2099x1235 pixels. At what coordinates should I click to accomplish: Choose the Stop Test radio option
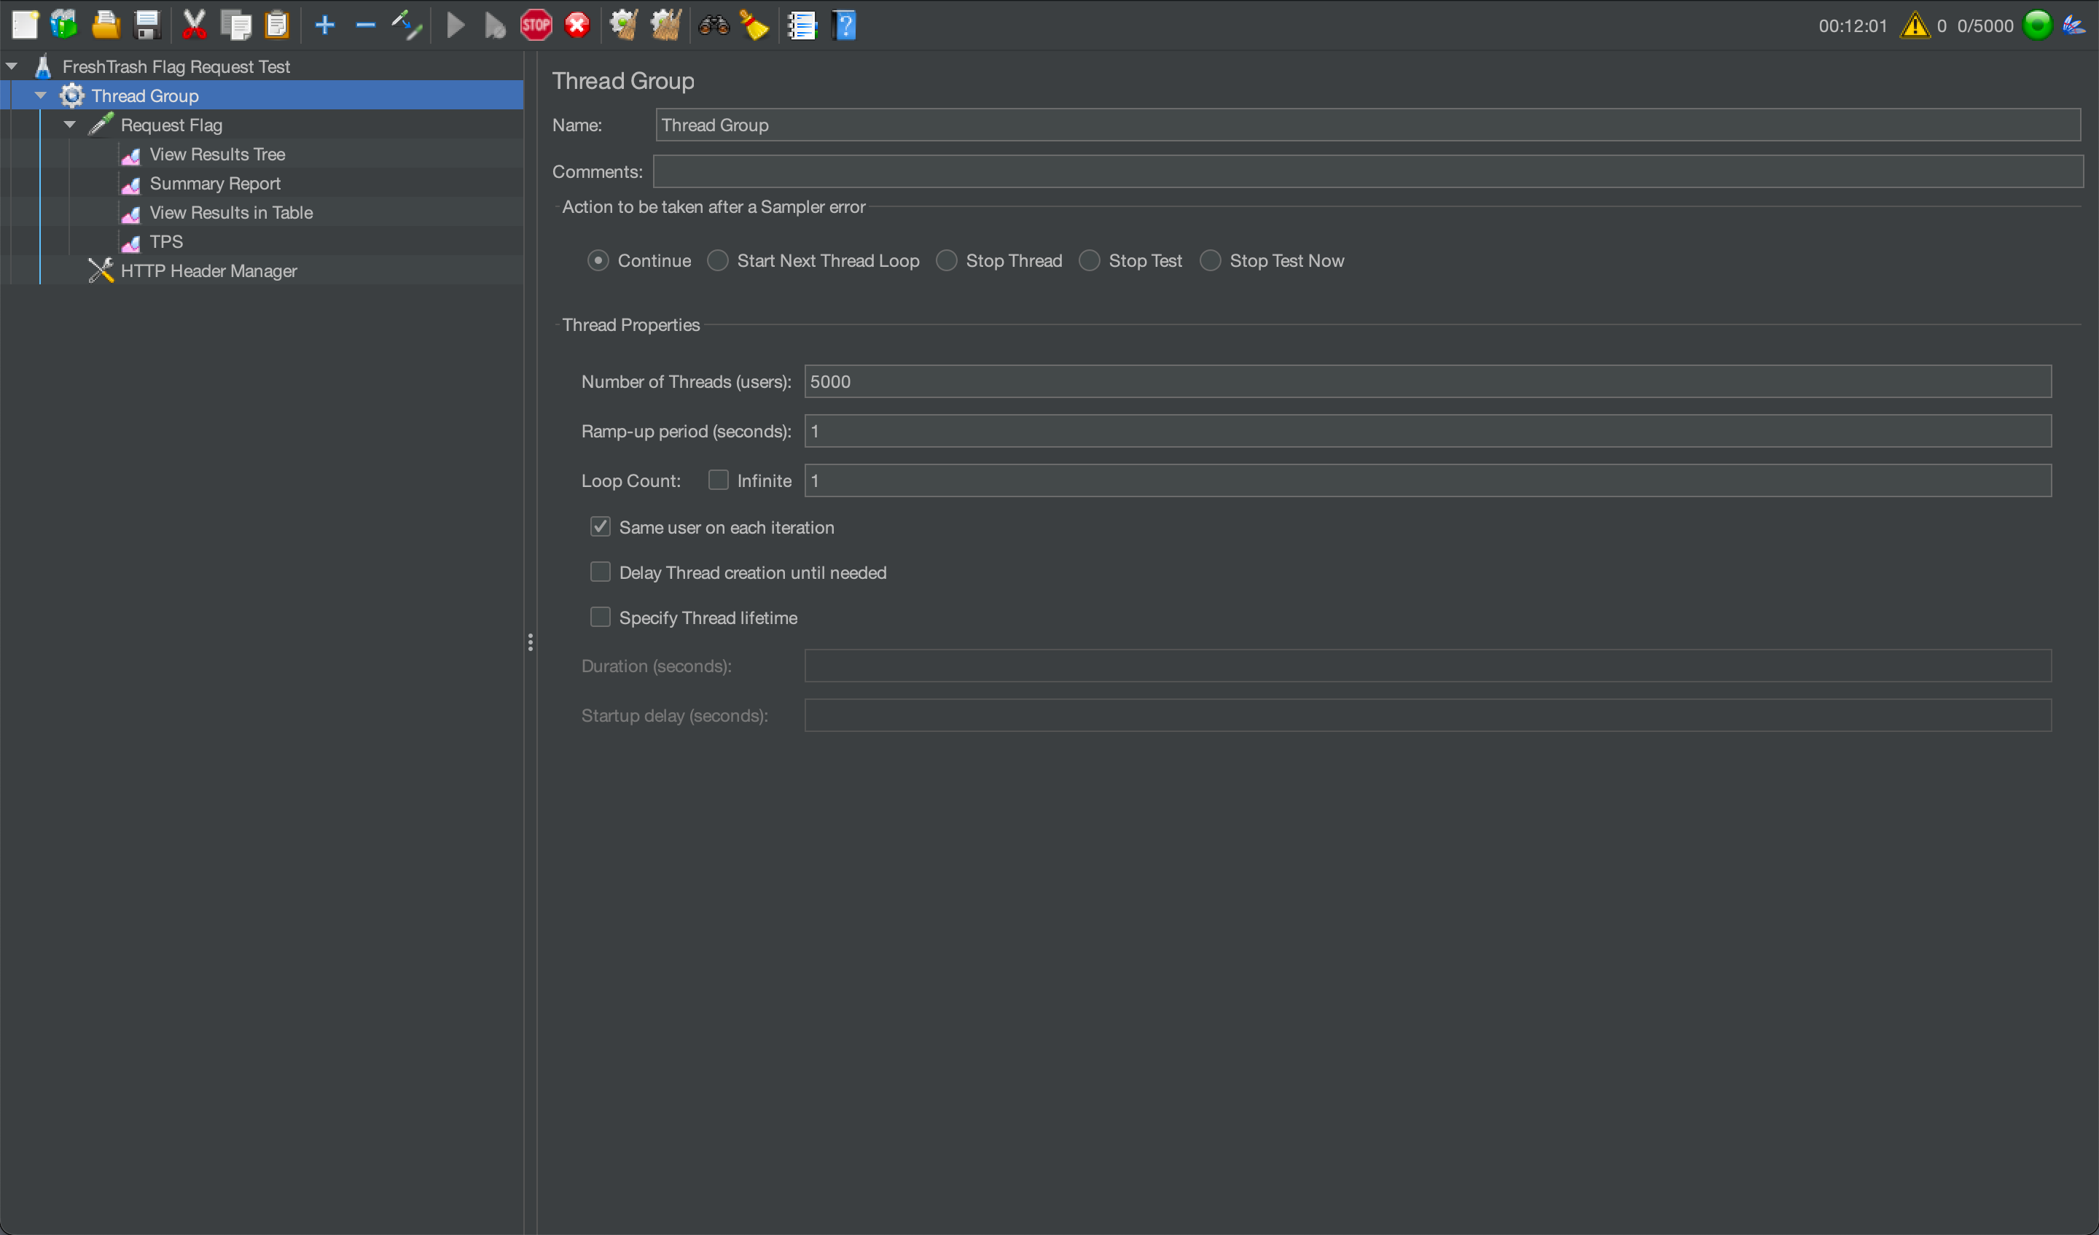tap(1089, 261)
